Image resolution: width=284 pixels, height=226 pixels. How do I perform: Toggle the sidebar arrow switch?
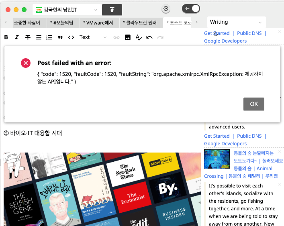pos(191,8)
